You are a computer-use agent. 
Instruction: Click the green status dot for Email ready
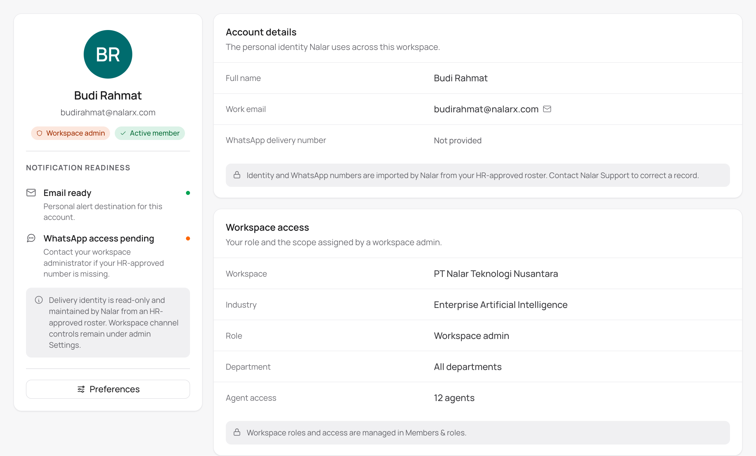pos(188,193)
